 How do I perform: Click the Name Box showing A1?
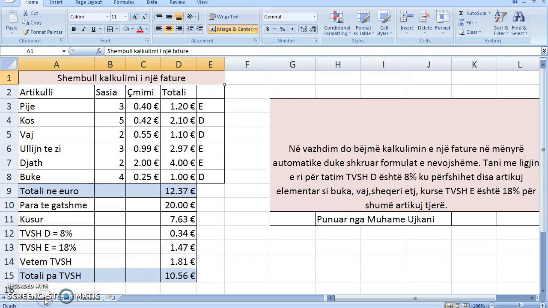point(30,51)
